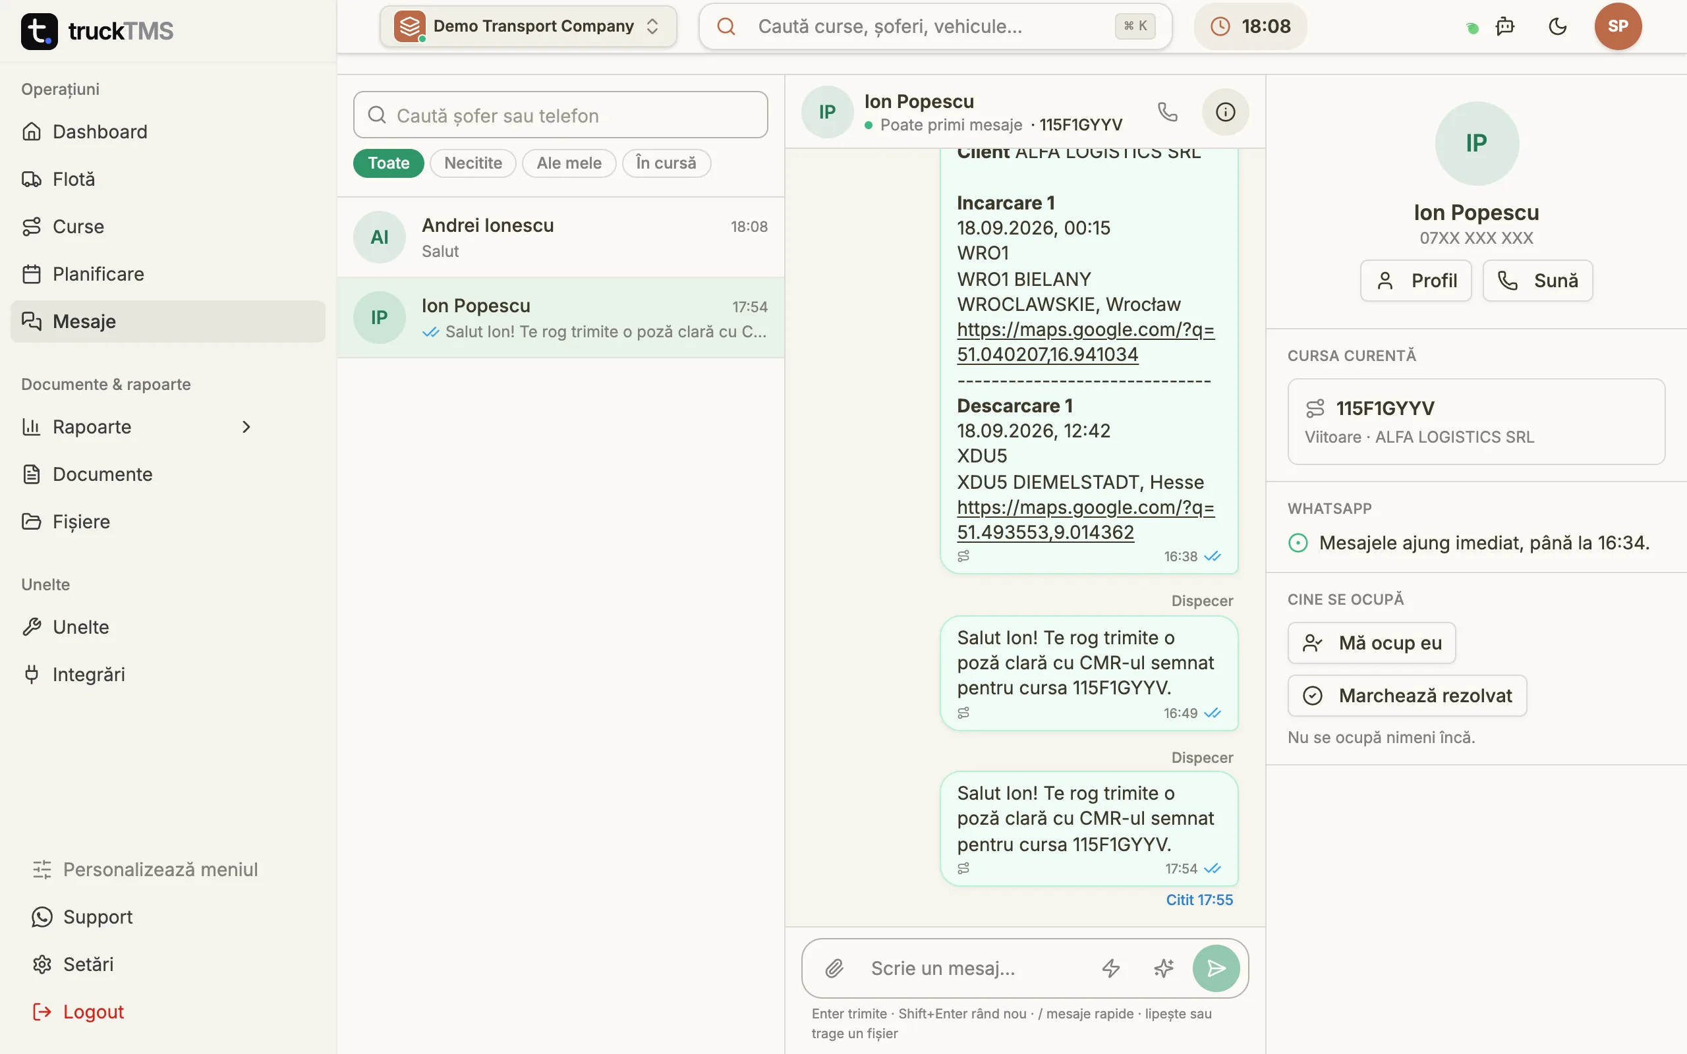The height and width of the screenshot is (1054, 1687).
Task: Open the driver's Profil button
Action: click(1415, 281)
